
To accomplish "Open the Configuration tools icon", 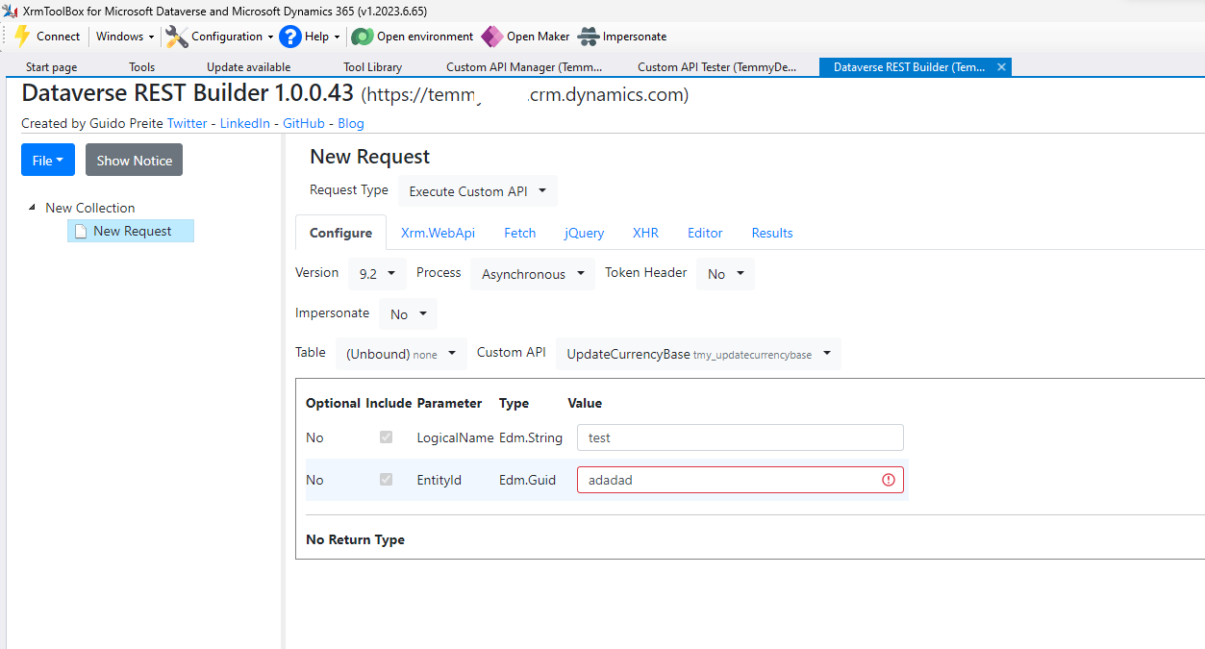I will pyautogui.click(x=177, y=37).
